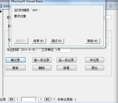
Task: Jump to 末记录
Action: tap(95, 60)
